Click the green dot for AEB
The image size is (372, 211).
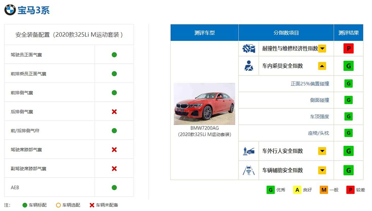point(114,187)
